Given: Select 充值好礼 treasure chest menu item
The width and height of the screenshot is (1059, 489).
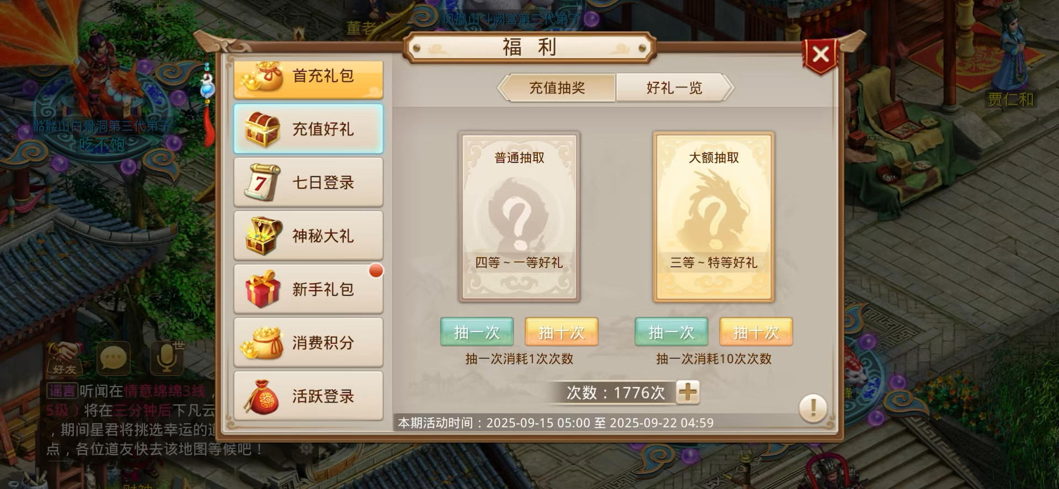Looking at the screenshot, I should pyautogui.click(x=308, y=129).
